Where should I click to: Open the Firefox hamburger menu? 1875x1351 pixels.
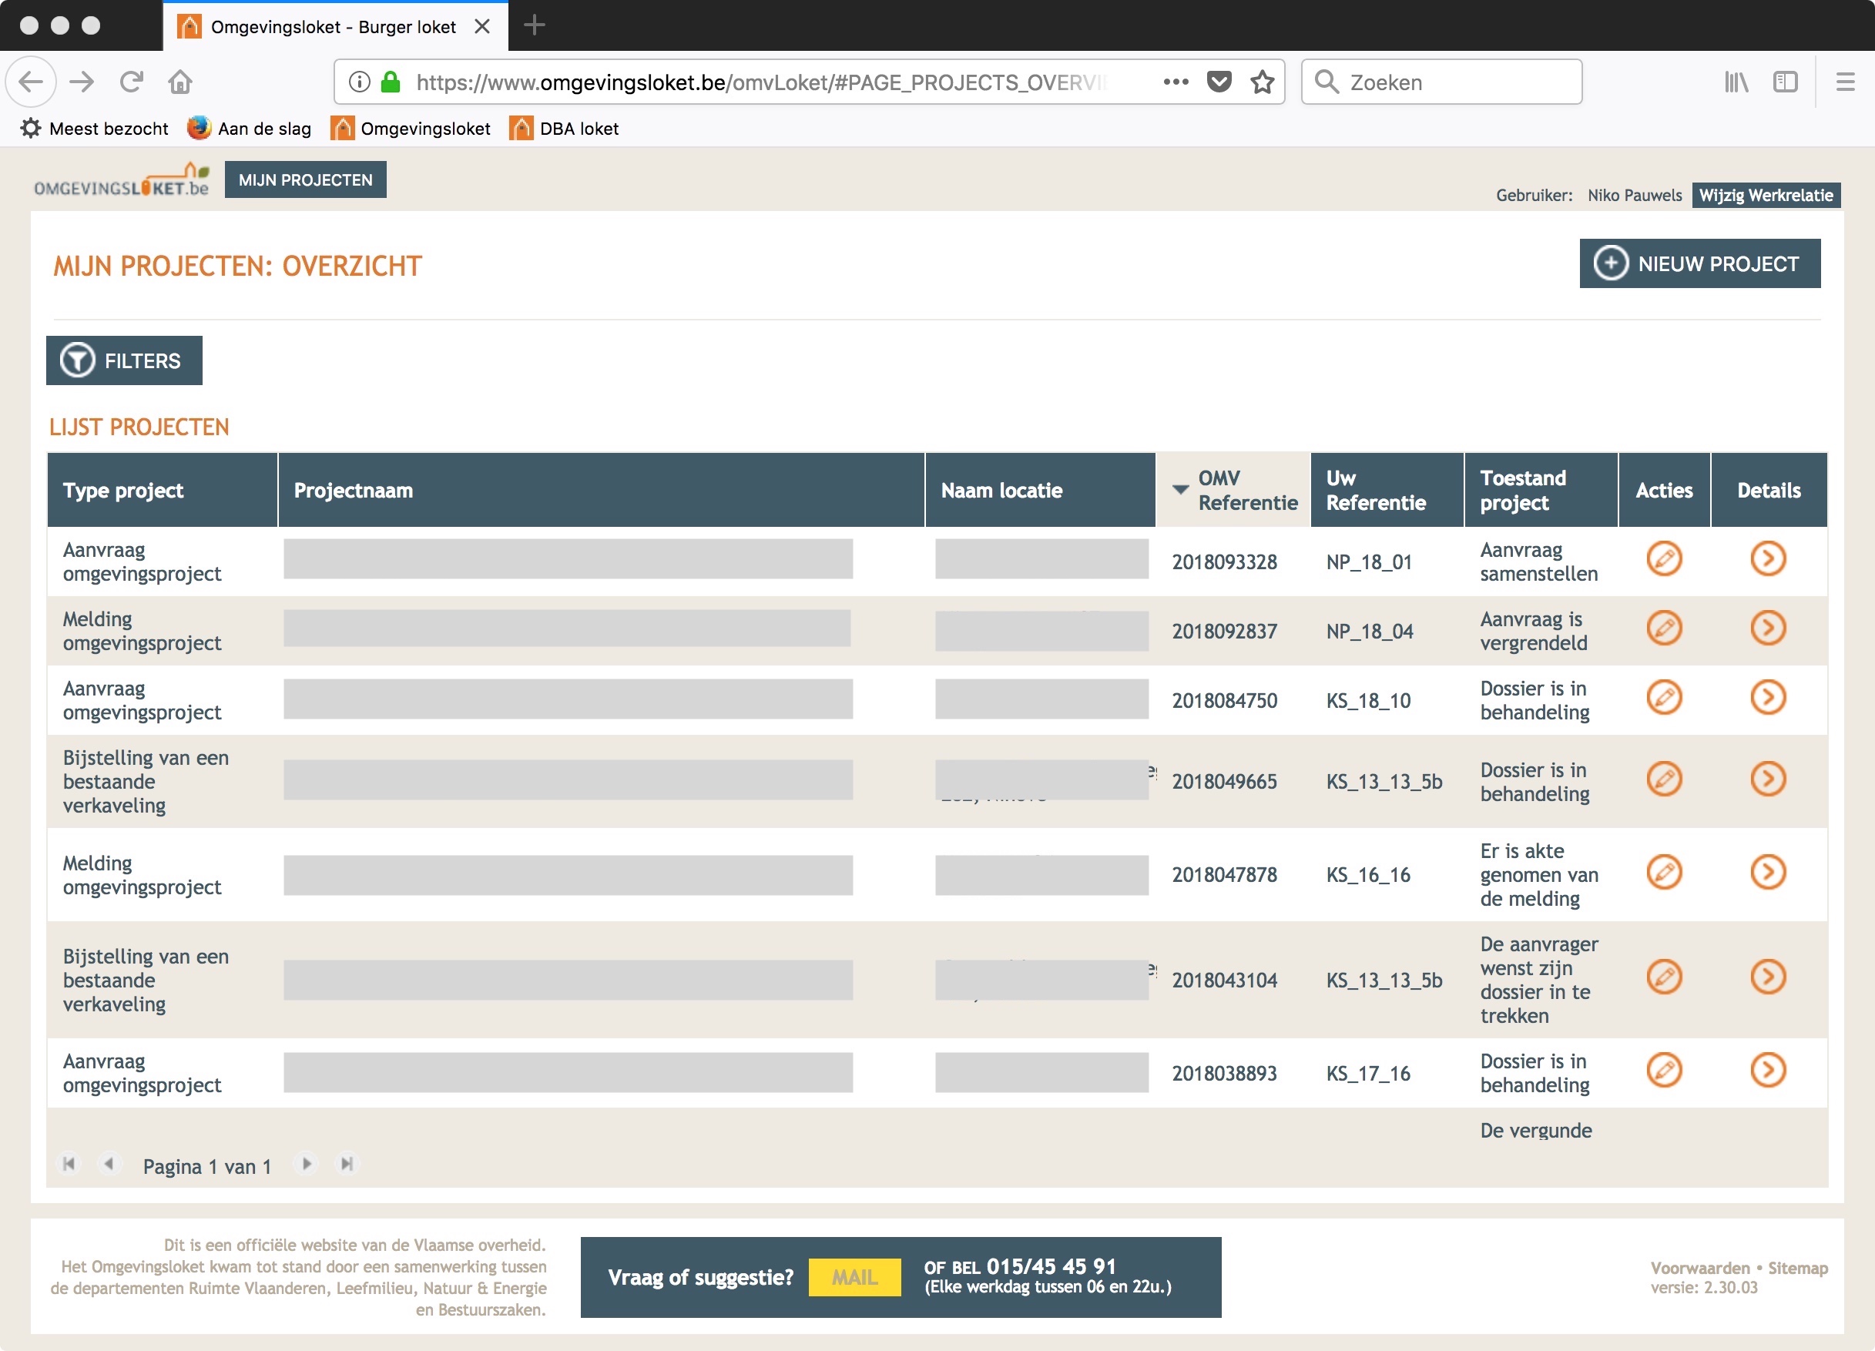(1845, 82)
